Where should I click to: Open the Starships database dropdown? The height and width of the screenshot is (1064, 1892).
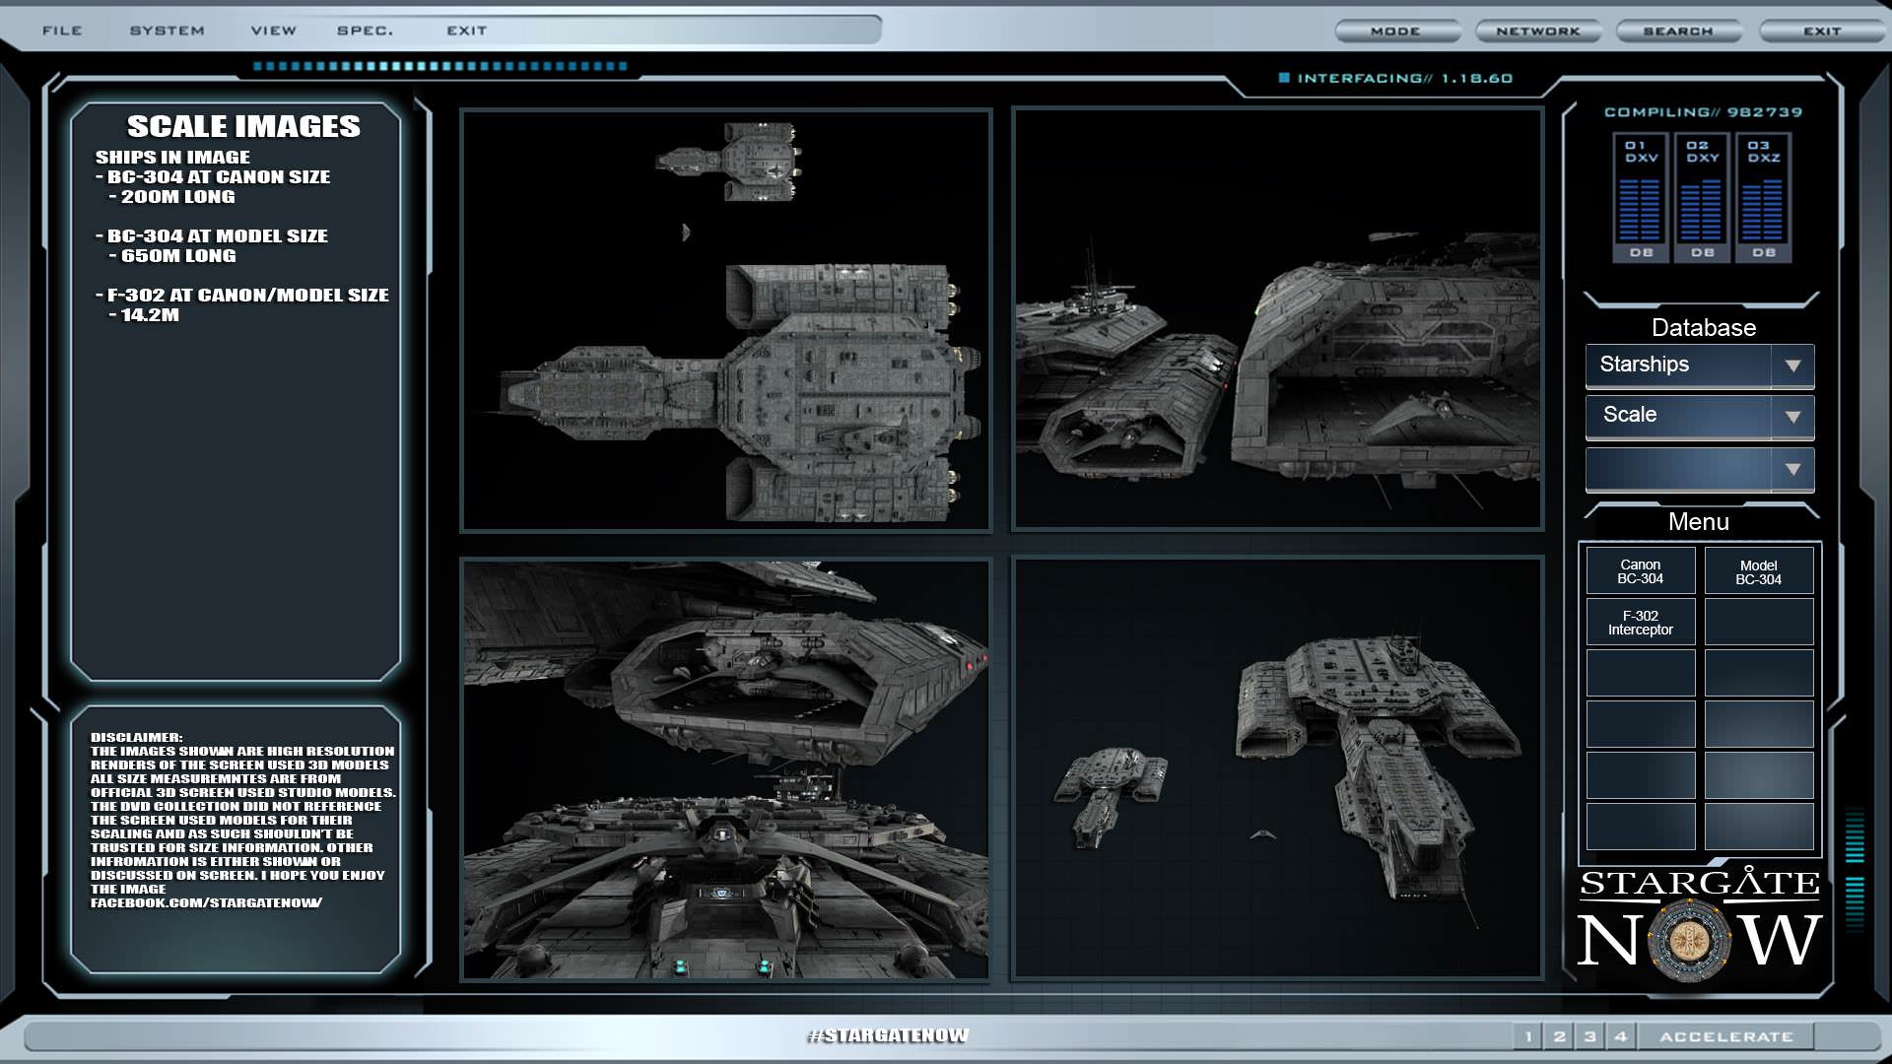coord(1700,366)
